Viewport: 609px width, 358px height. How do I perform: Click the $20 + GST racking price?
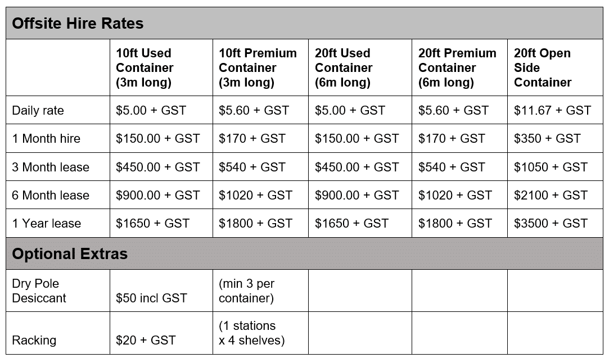(146, 340)
